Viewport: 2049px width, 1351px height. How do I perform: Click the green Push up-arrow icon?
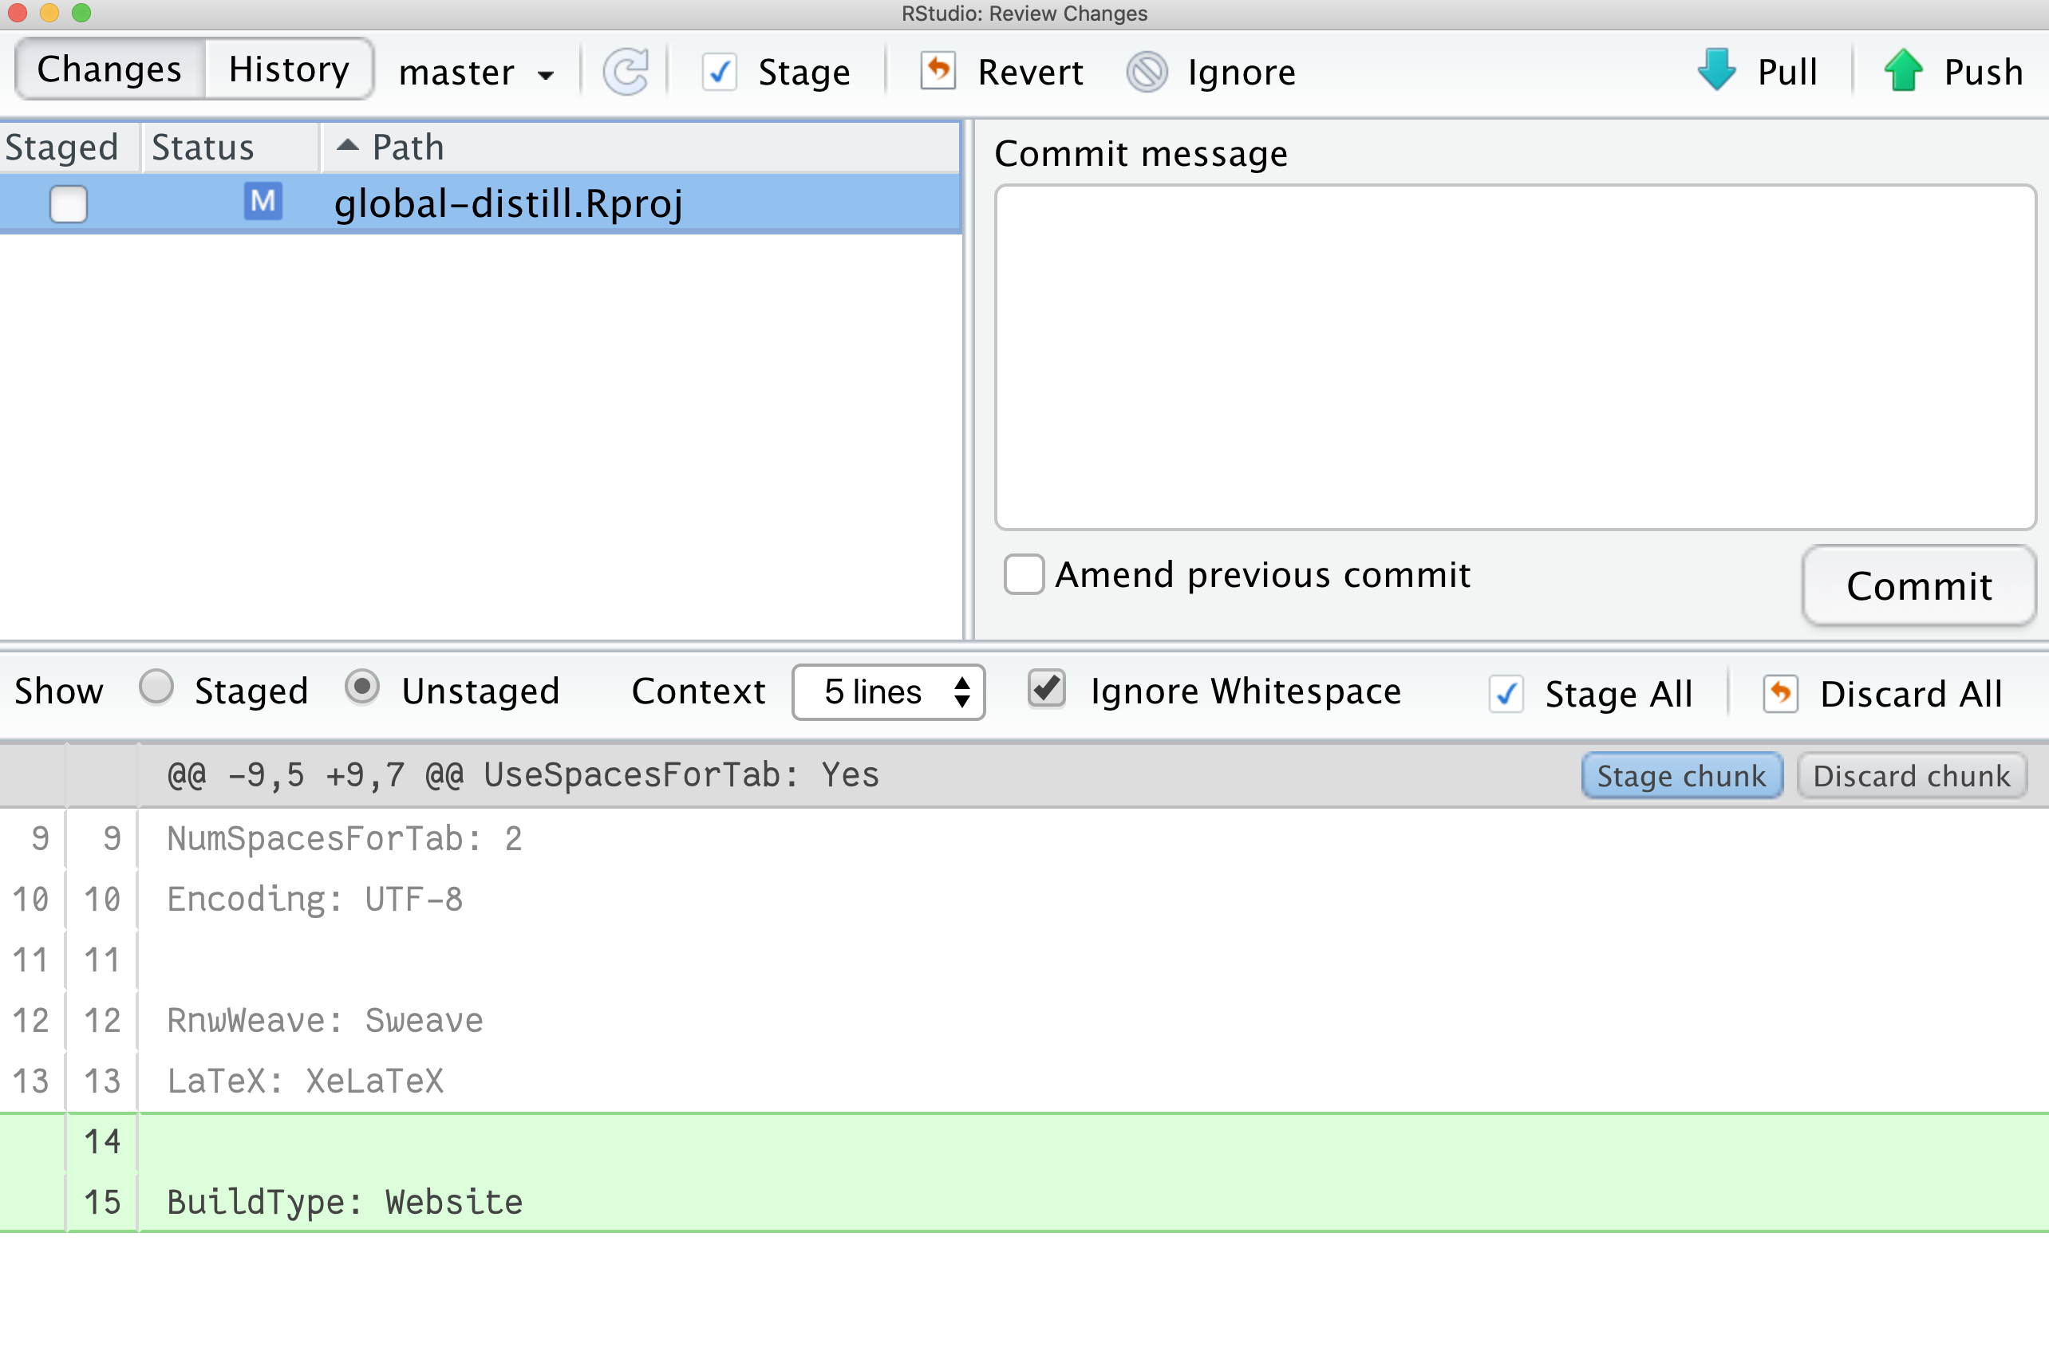pyautogui.click(x=1902, y=71)
